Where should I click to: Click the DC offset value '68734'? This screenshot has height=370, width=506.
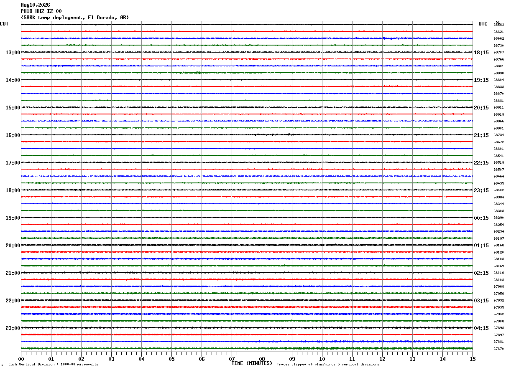[x=499, y=135]
